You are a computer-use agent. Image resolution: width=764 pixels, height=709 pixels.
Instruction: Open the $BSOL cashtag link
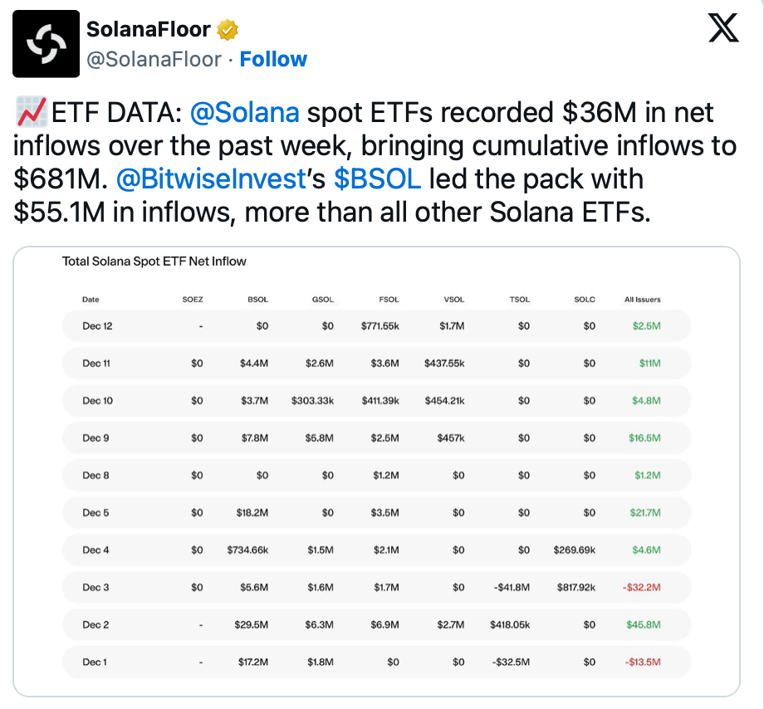tap(376, 178)
